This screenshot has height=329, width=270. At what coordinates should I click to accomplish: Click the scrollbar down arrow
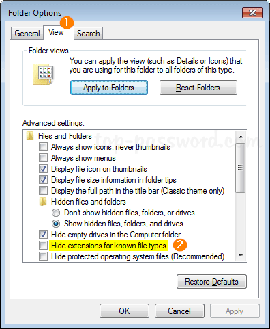pyautogui.click(x=241, y=256)
